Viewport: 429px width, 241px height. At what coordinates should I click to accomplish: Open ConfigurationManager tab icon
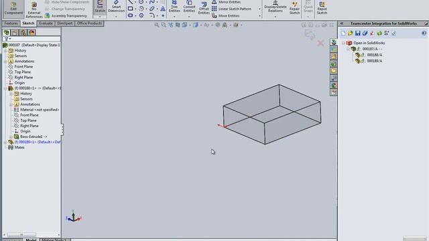[23, 33]
